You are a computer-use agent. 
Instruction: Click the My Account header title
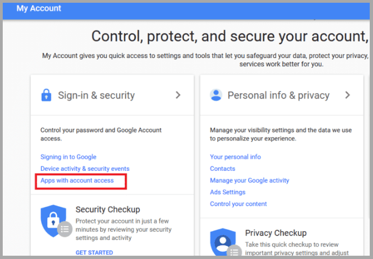[39, 9]
